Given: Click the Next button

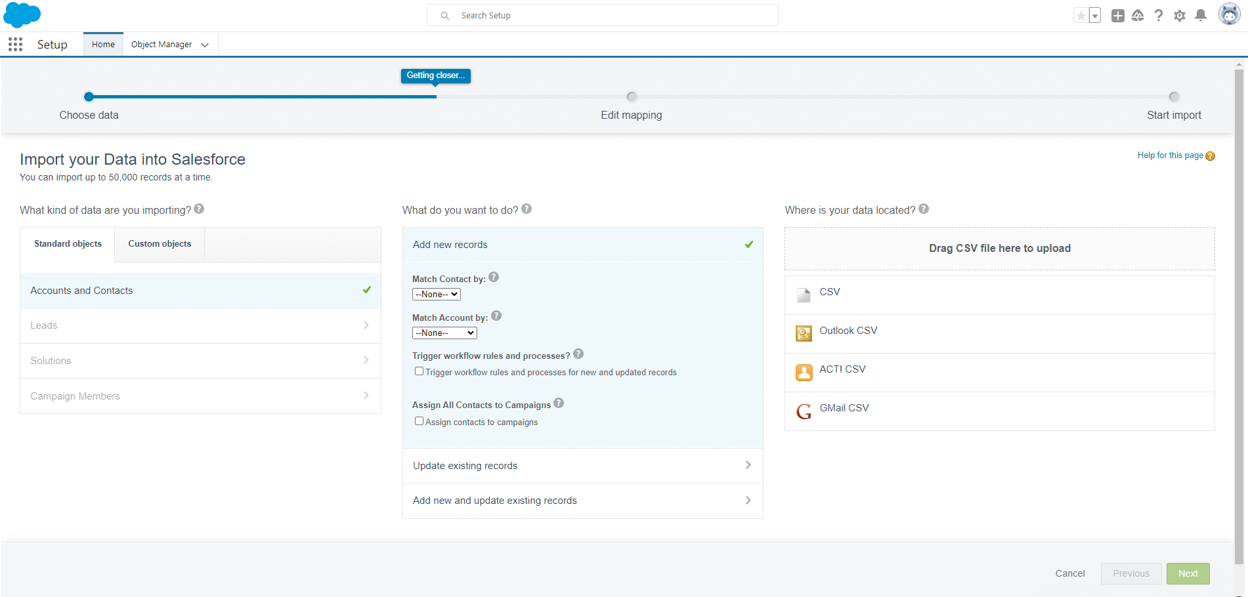Looking at the screenshot, I should [x=1188, y=573].
